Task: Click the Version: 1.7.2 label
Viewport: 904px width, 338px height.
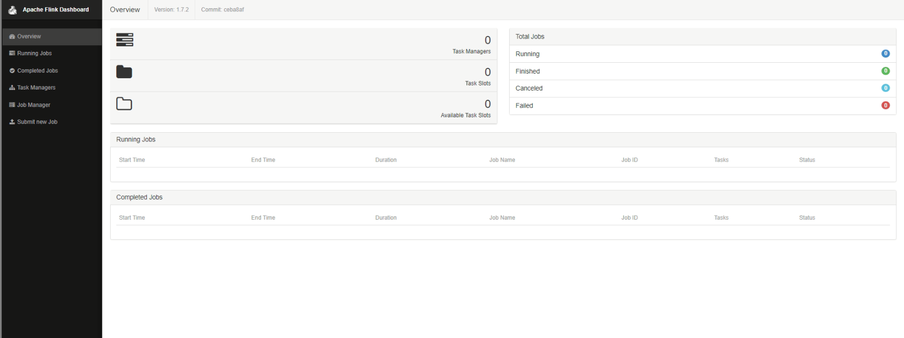Action: [x=171, y=10]
